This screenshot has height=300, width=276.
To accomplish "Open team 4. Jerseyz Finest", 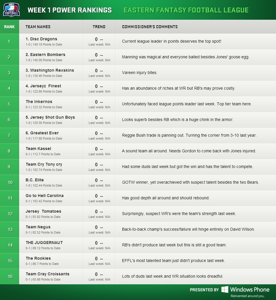I will pos(43,86).
